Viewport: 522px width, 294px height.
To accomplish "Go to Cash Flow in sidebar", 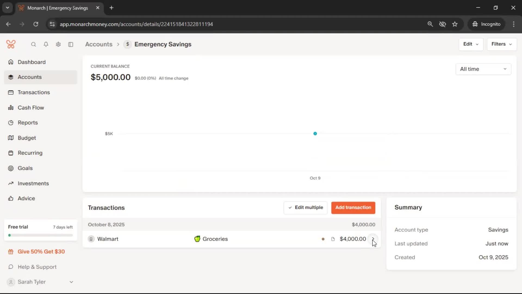I will pos(31,108).
